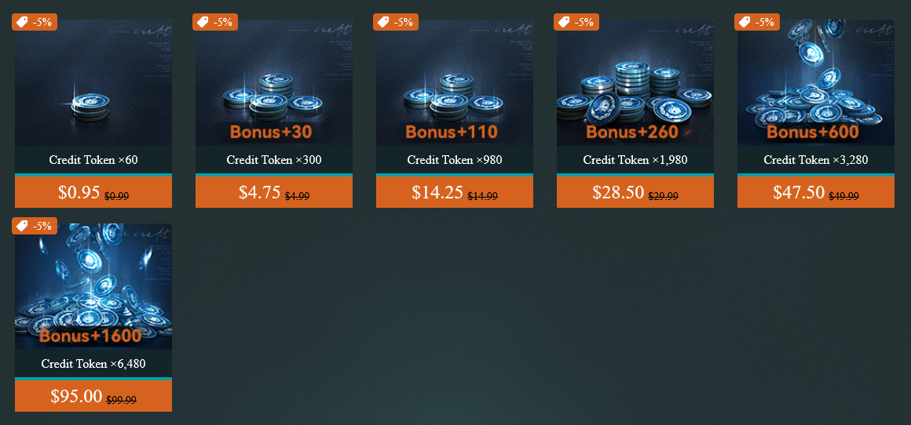Screen dimensions: 911x425
Task: Click -5% tag icon on Credit Token ×980
Action: (383, 22)
